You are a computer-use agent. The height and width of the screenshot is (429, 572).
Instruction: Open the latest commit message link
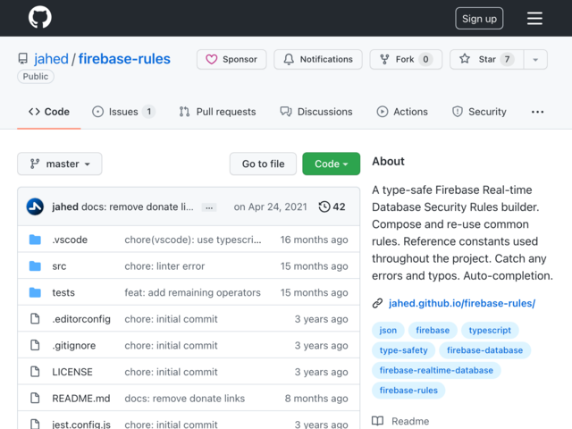tap(137, 206)
